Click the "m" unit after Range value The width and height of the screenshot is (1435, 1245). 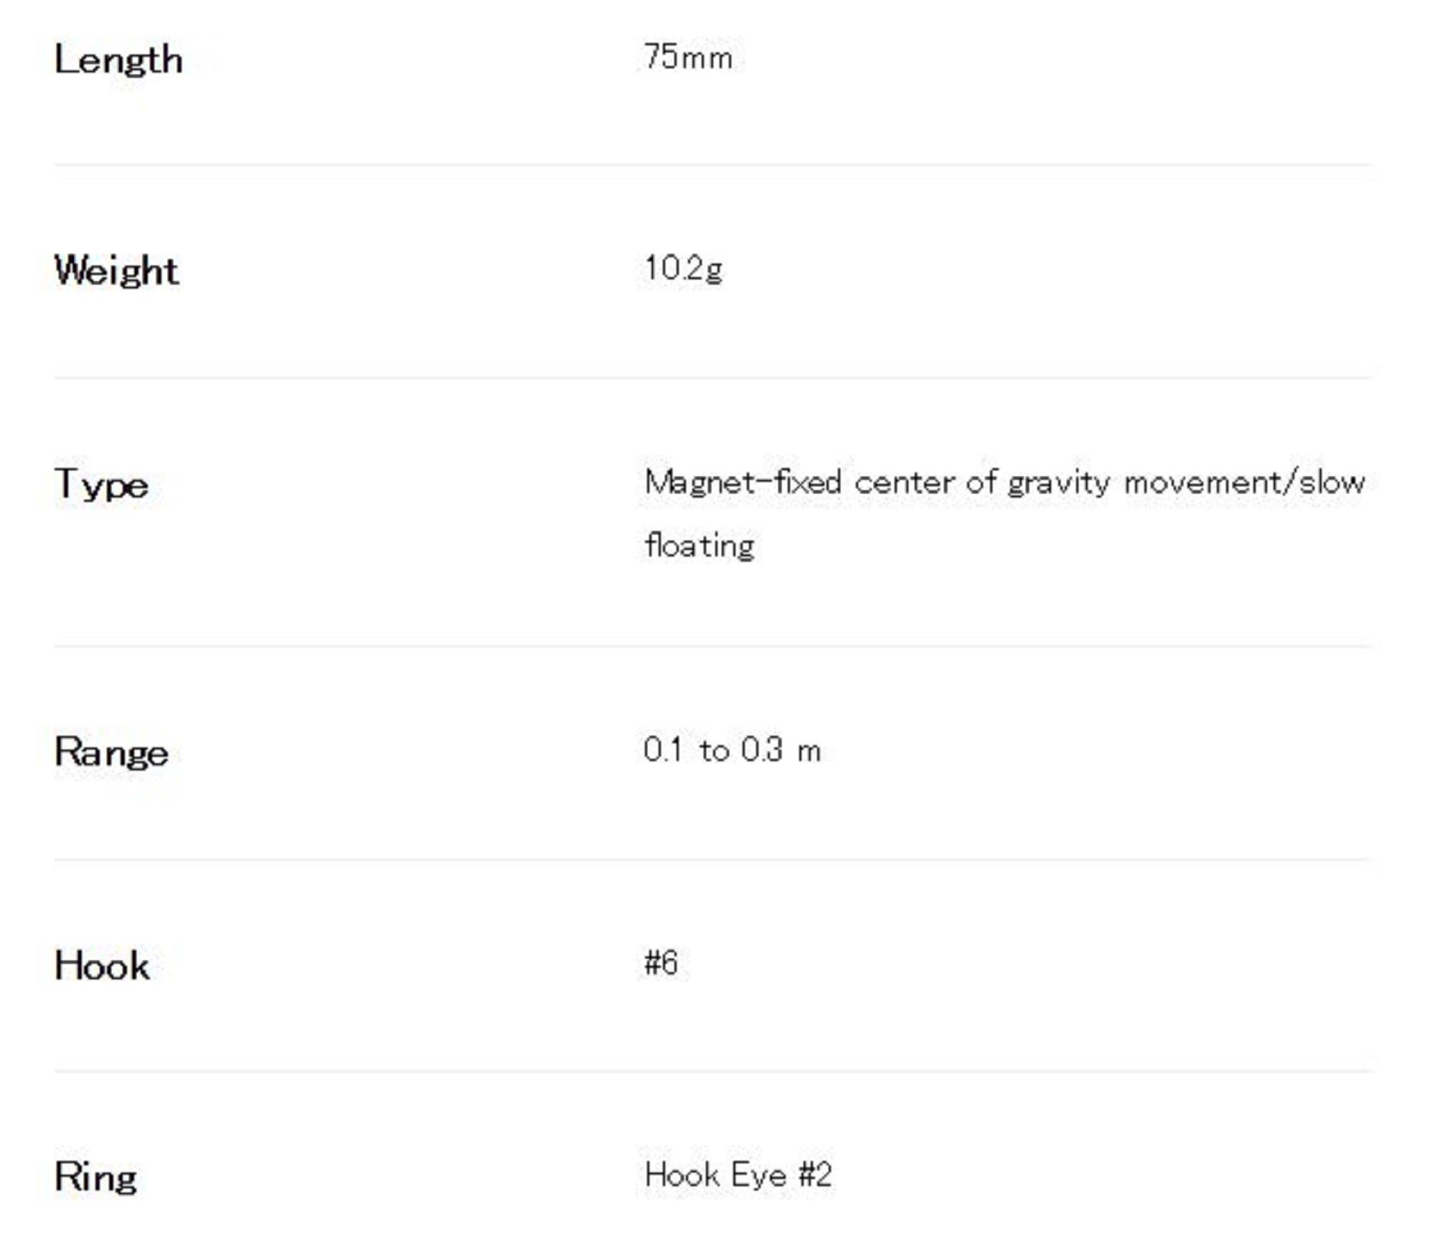pos(809,752)
